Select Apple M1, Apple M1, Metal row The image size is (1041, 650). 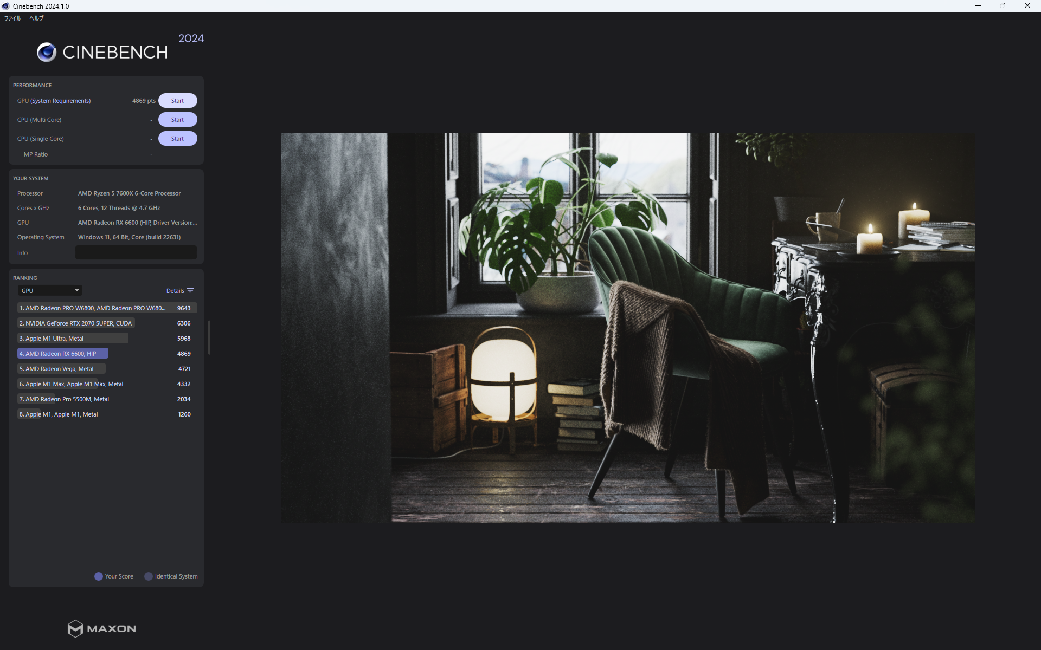[x=107, y=414]
